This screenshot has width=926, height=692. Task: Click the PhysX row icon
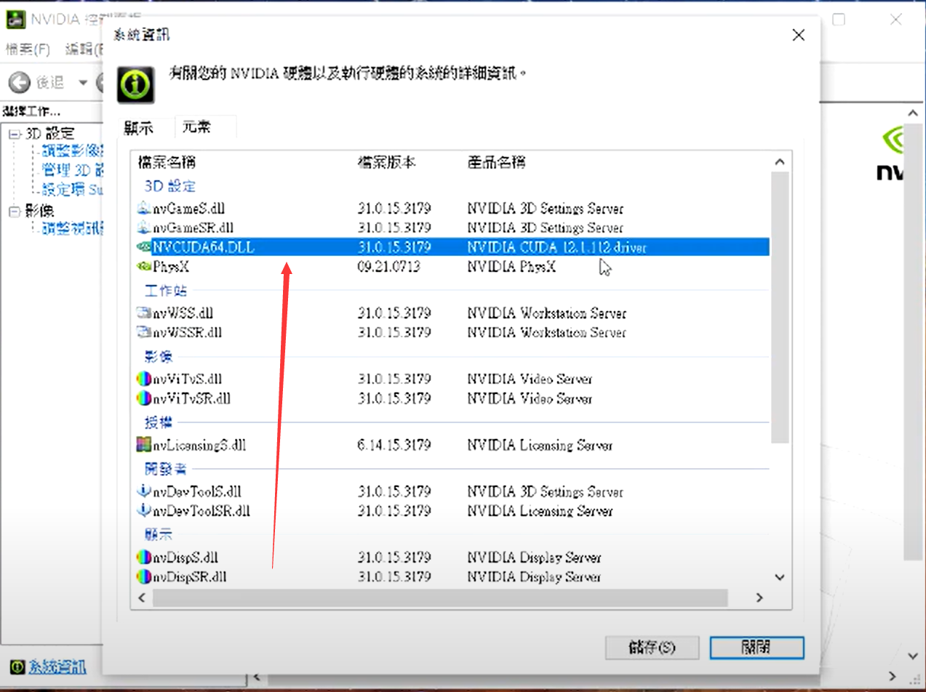144,267
